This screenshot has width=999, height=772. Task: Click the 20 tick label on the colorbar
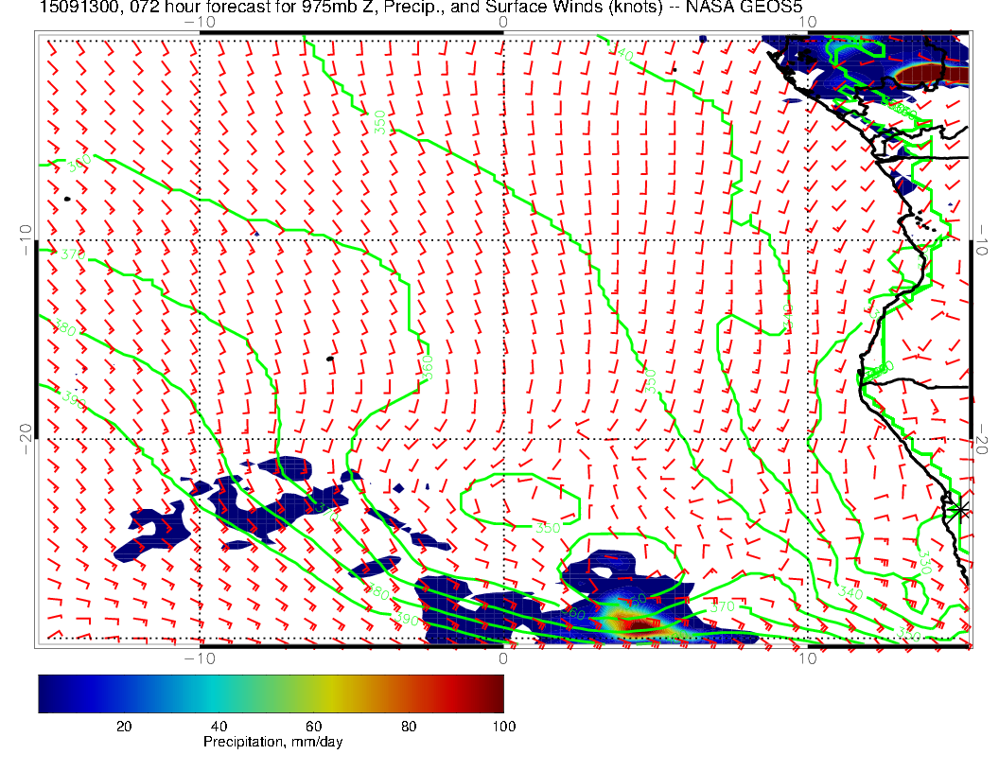point(123,726)
